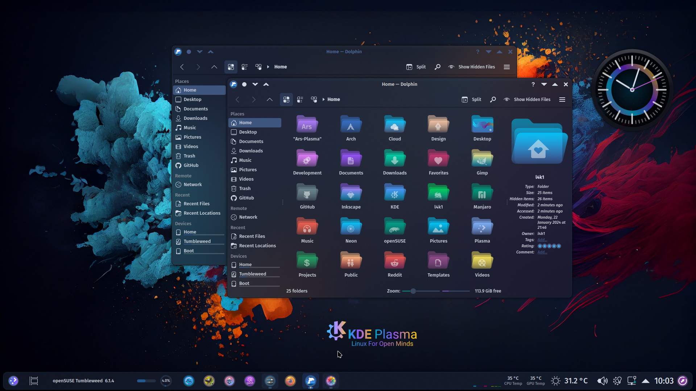The height and width of the screenshot is (391, 696).
Task: Open the Templates folder
Action: tap(438, 264)
